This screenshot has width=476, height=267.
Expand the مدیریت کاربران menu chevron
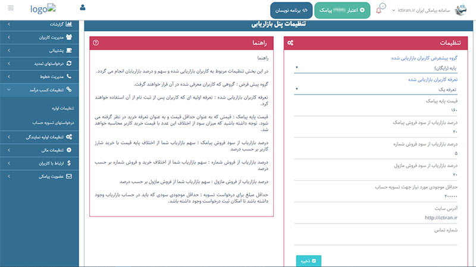pos(9,37)
